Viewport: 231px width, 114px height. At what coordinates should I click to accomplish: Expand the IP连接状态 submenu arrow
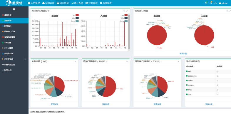point(26,59)
